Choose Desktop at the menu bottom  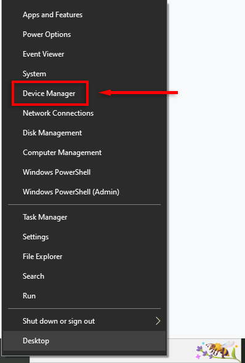[84, 341]
